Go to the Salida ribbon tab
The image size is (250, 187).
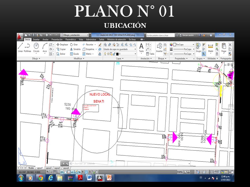coord(102,39)
